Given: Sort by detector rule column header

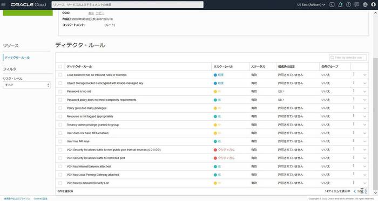Looking at the screenshot, I should (79, 67).
